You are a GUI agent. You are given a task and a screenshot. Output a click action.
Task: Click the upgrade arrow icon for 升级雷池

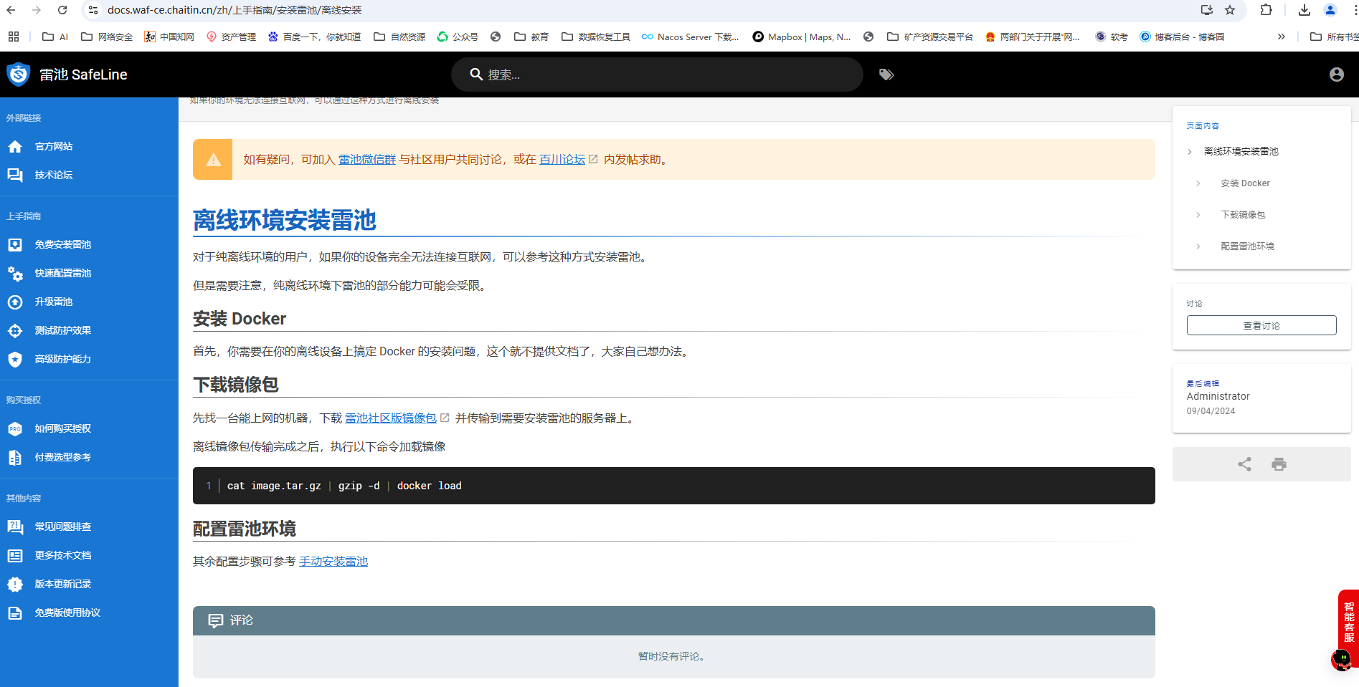tap(15, 302)
